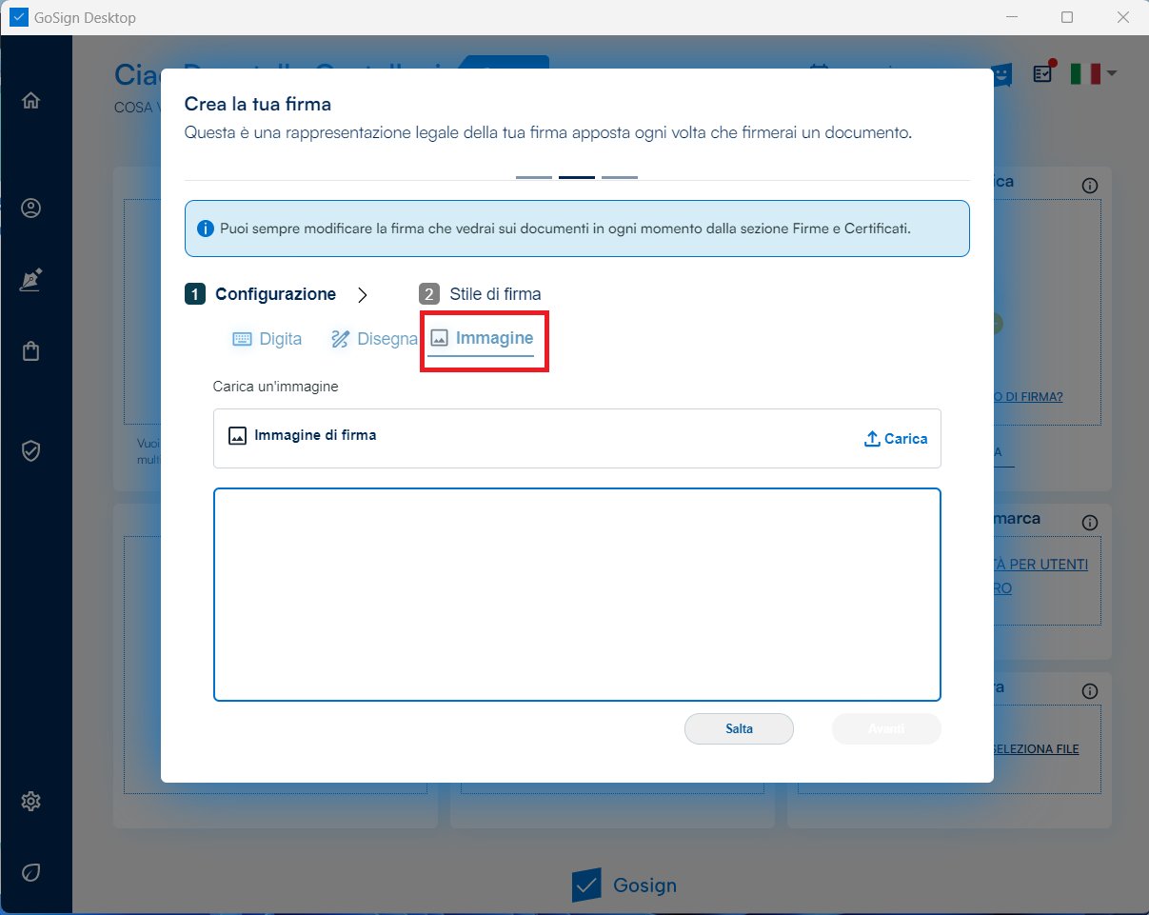Switch to the Disegna tab
1149x915 pixels.
click(374, 339)
